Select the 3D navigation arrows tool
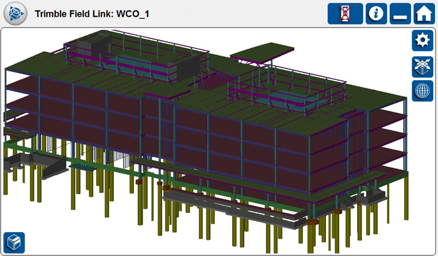438x256 pixels. [422, 66]
